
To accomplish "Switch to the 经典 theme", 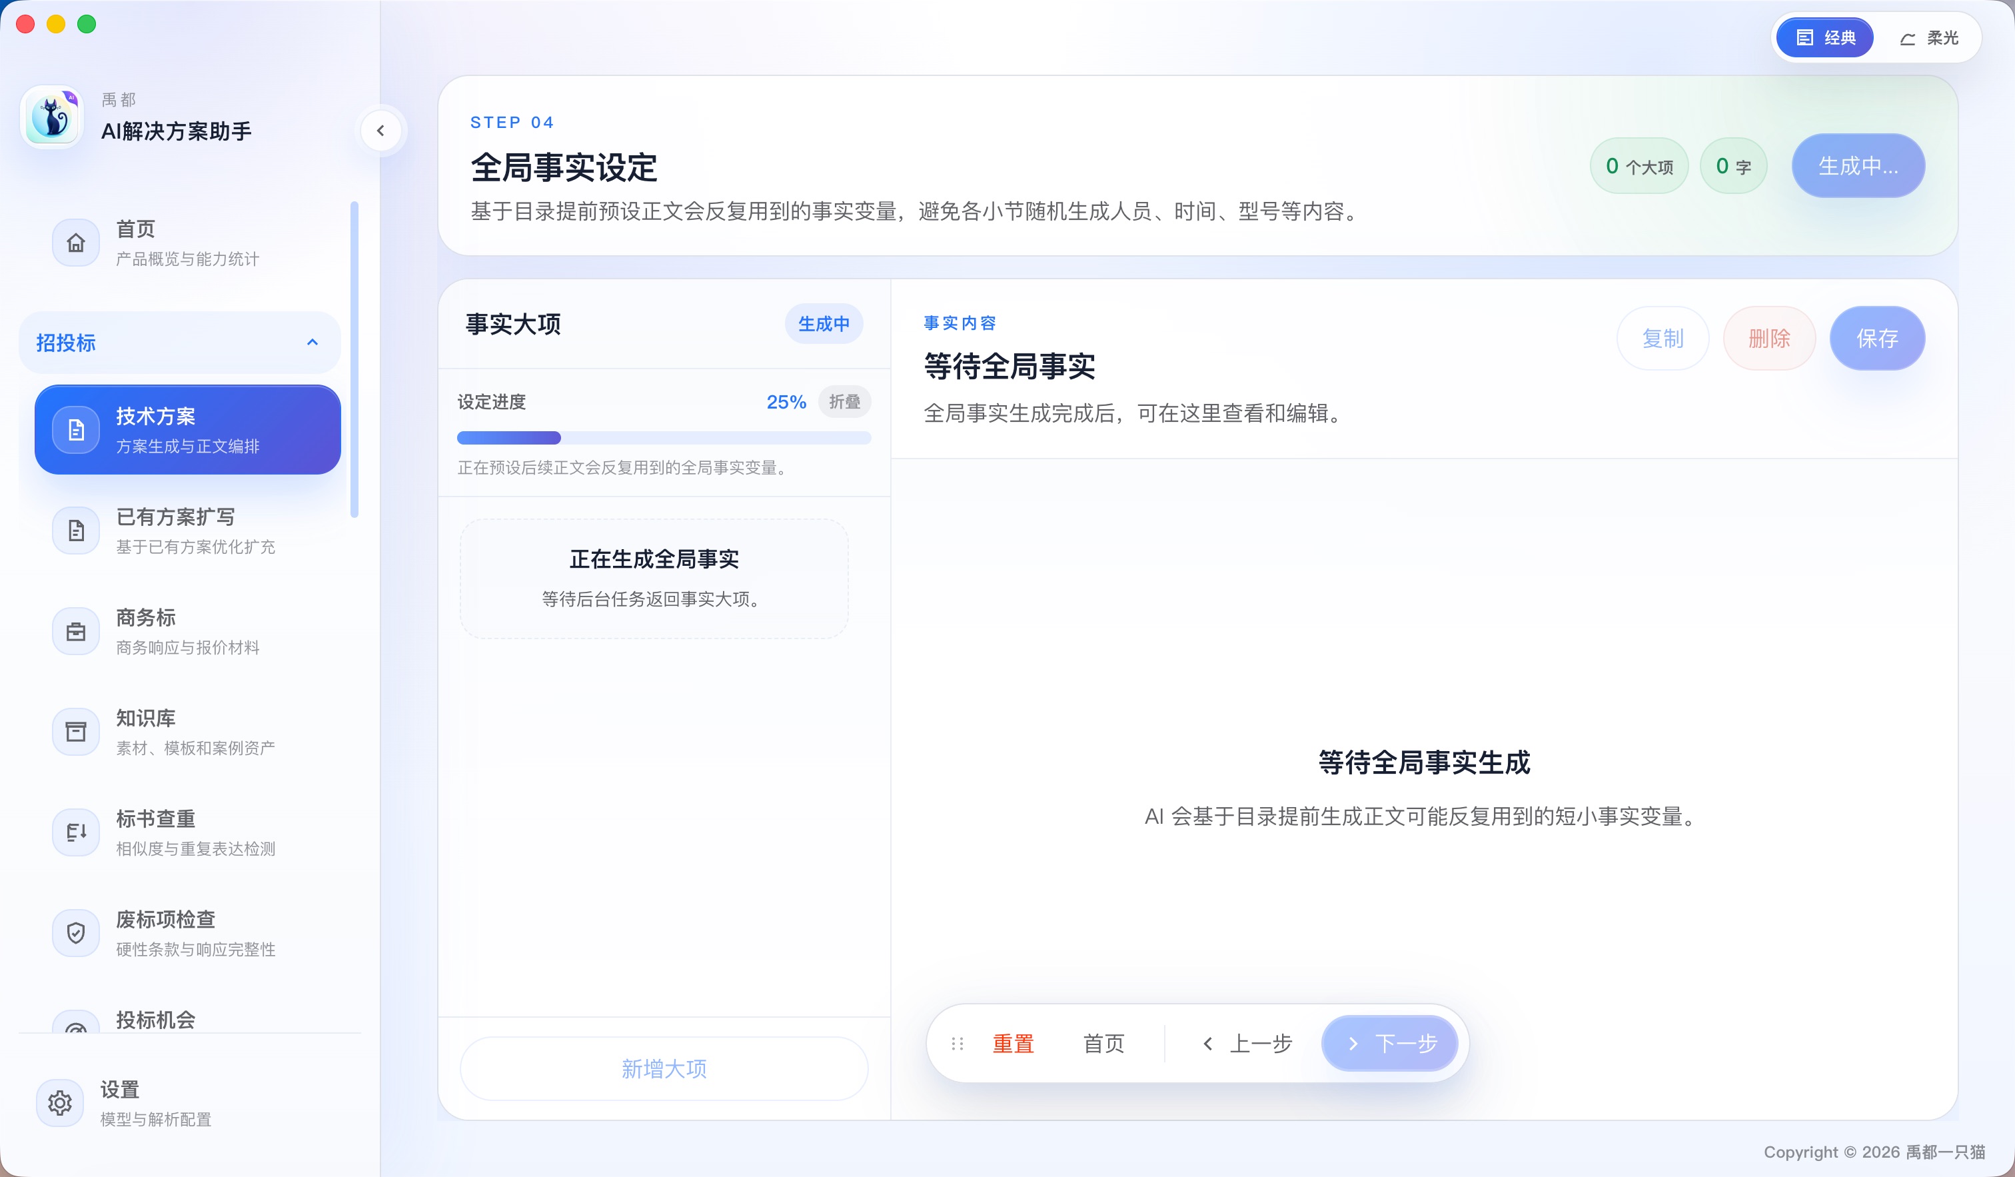I will click(1824, 37).
